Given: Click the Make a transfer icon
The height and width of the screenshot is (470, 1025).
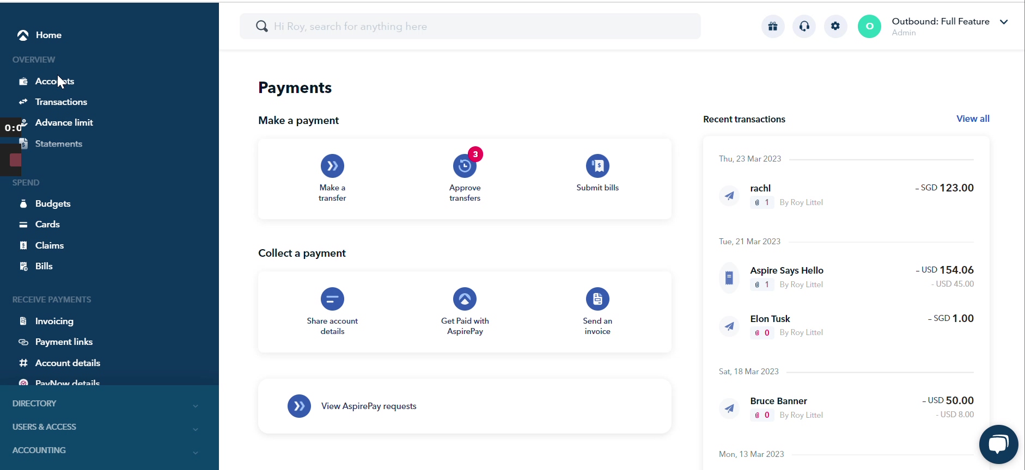Looking at the screenshot, I should tap(332, 166).
